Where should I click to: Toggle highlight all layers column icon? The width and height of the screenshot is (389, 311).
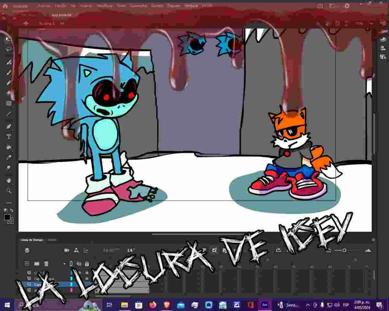(x=71, y=264)
